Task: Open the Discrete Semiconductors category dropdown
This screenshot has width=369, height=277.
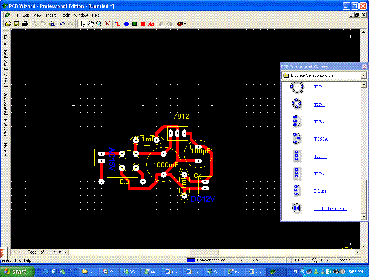Action: point(364,75)
